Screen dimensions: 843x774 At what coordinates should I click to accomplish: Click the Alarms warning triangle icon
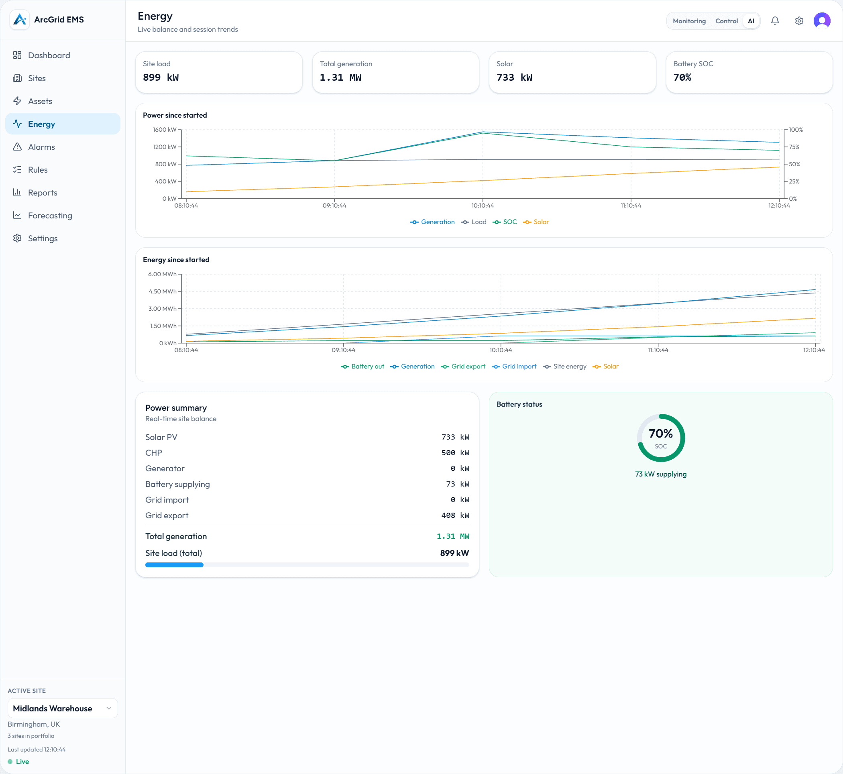pyautogui.click(x=17, y=147)
